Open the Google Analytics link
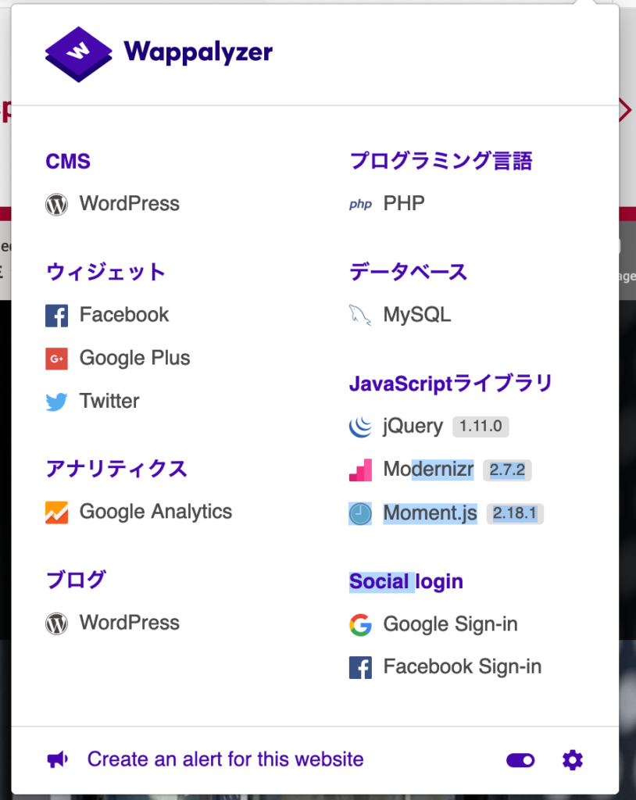The height and width of the screenshot is (800, 636). point(155,512)
